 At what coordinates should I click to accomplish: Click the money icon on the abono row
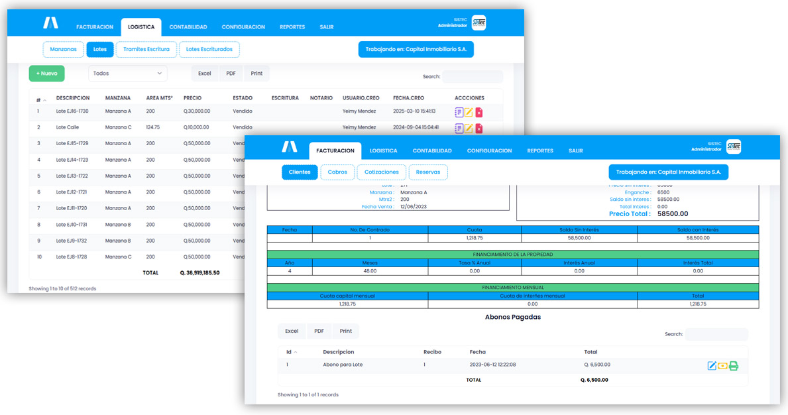[x=722, y=365]
